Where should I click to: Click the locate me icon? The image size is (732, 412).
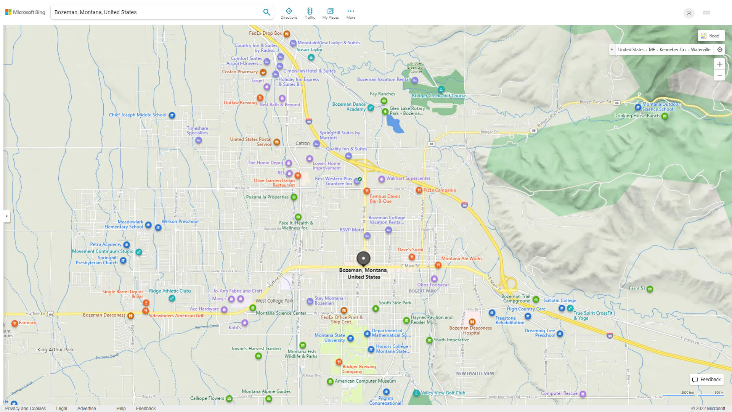tap(719, 50)
